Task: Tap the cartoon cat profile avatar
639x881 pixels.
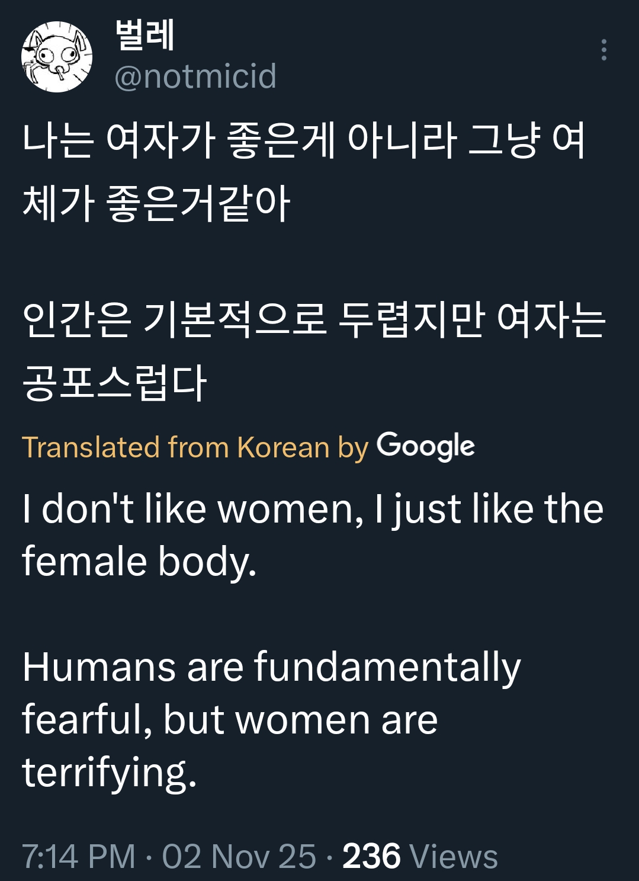Action: point(57,56)
